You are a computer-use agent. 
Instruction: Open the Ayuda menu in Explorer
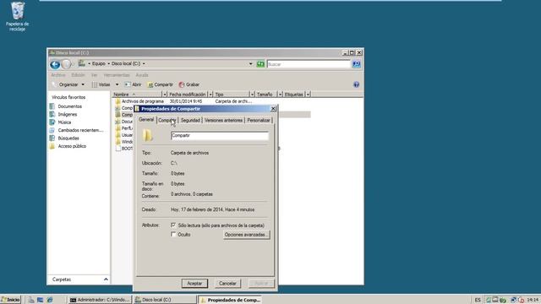(x=142, y=75)
